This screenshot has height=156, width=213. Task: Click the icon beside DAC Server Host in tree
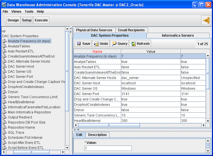click(4, 67)
